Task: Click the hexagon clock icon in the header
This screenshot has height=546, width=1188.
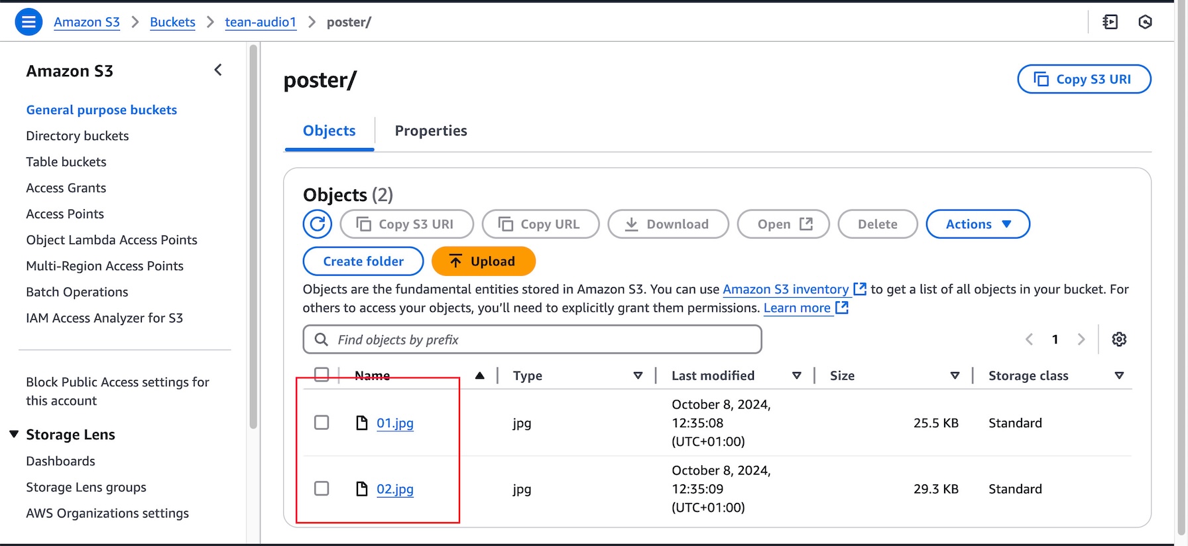Action: (x=1145, y=22)
